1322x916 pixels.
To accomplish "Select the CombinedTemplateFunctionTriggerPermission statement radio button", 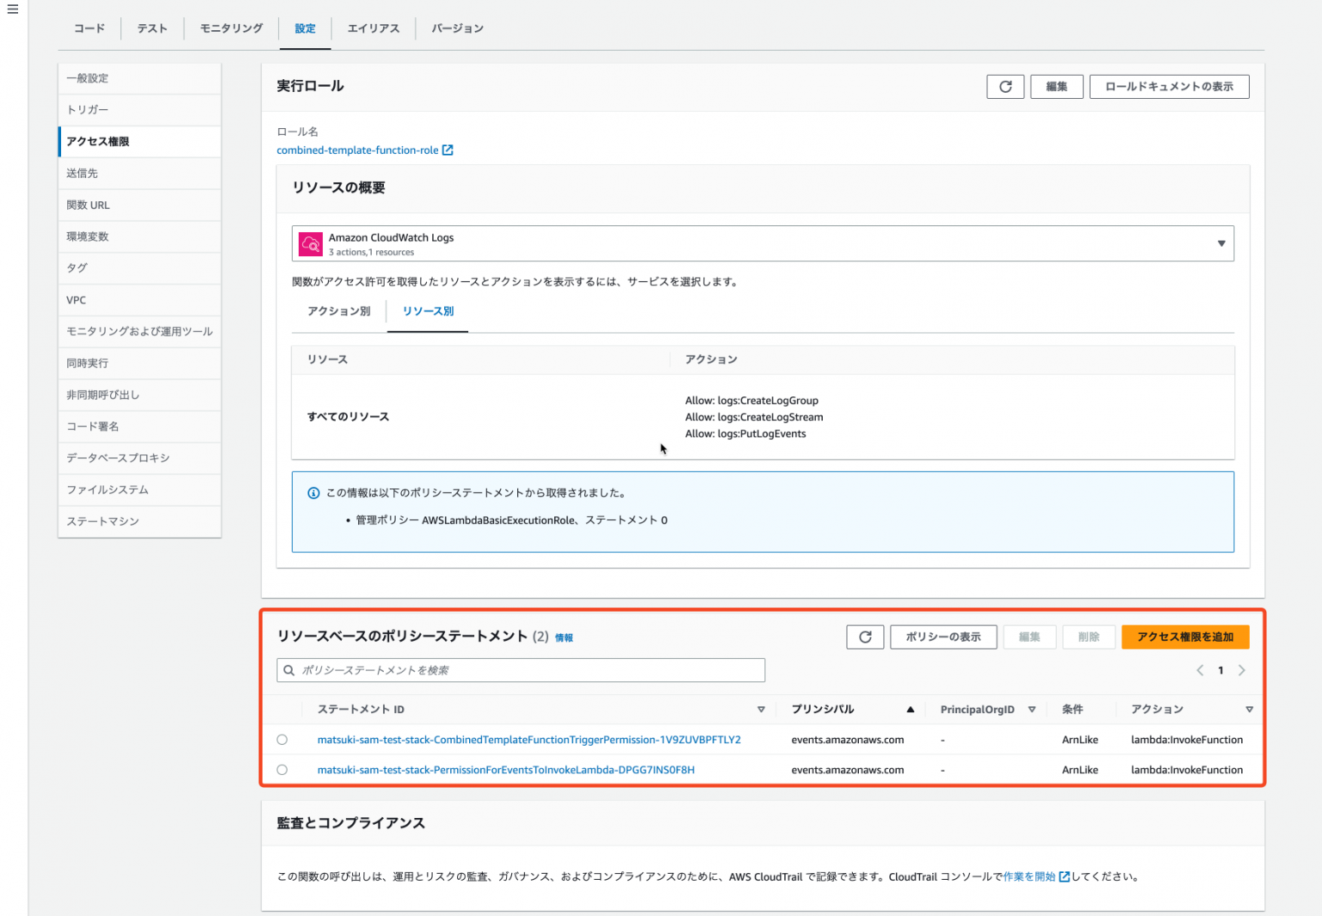I will click(x=282, y=739).
